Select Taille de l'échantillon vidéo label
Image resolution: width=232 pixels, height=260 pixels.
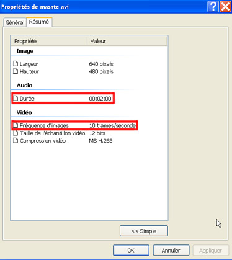coord(53,133)
